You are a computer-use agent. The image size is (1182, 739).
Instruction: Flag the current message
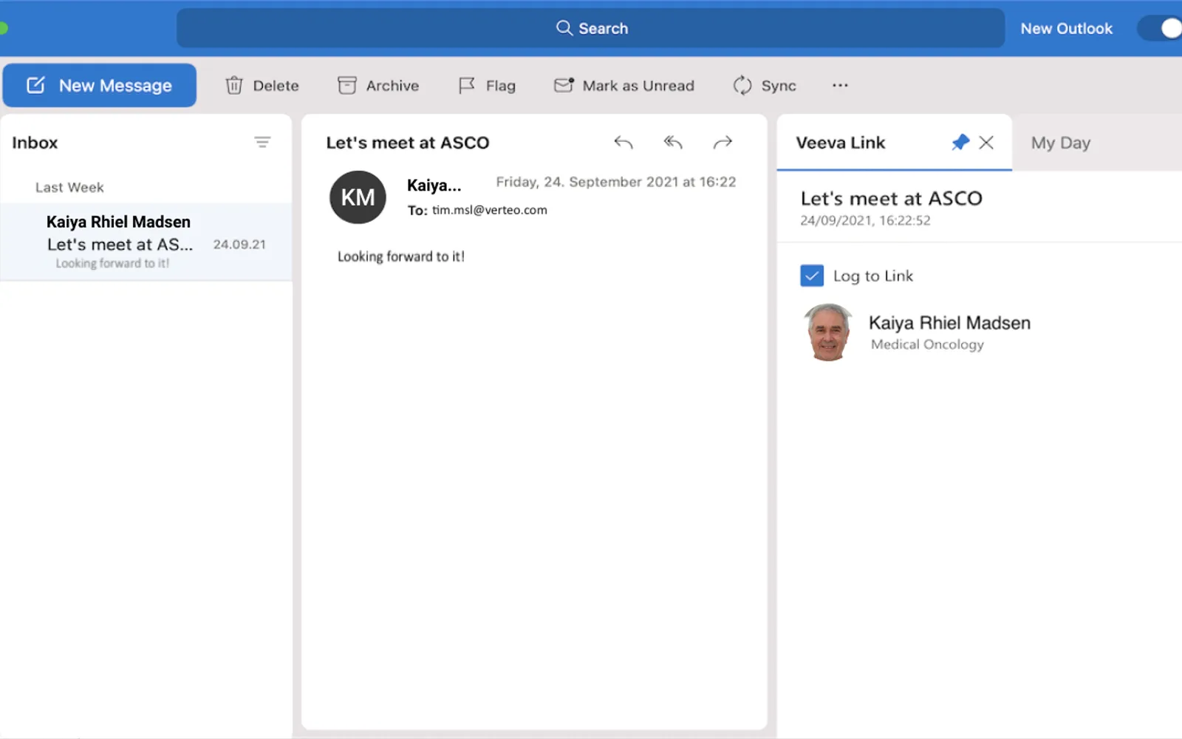tap(487, 86)
